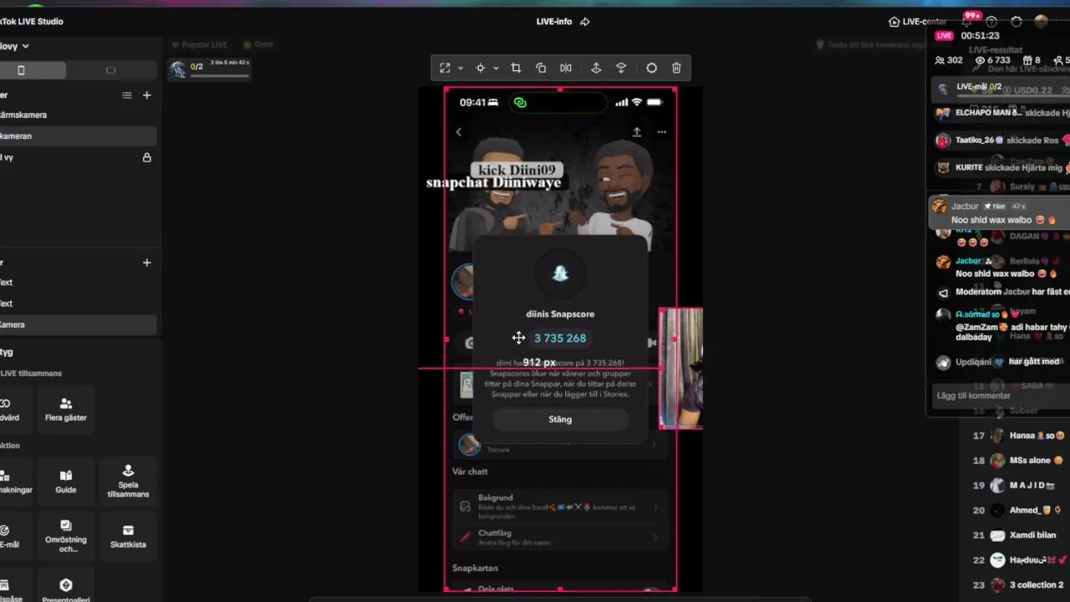Click the 0/2 goal progress bar at top-left
Viewport: 1070px width, 602px height.
tap(210, 70)
